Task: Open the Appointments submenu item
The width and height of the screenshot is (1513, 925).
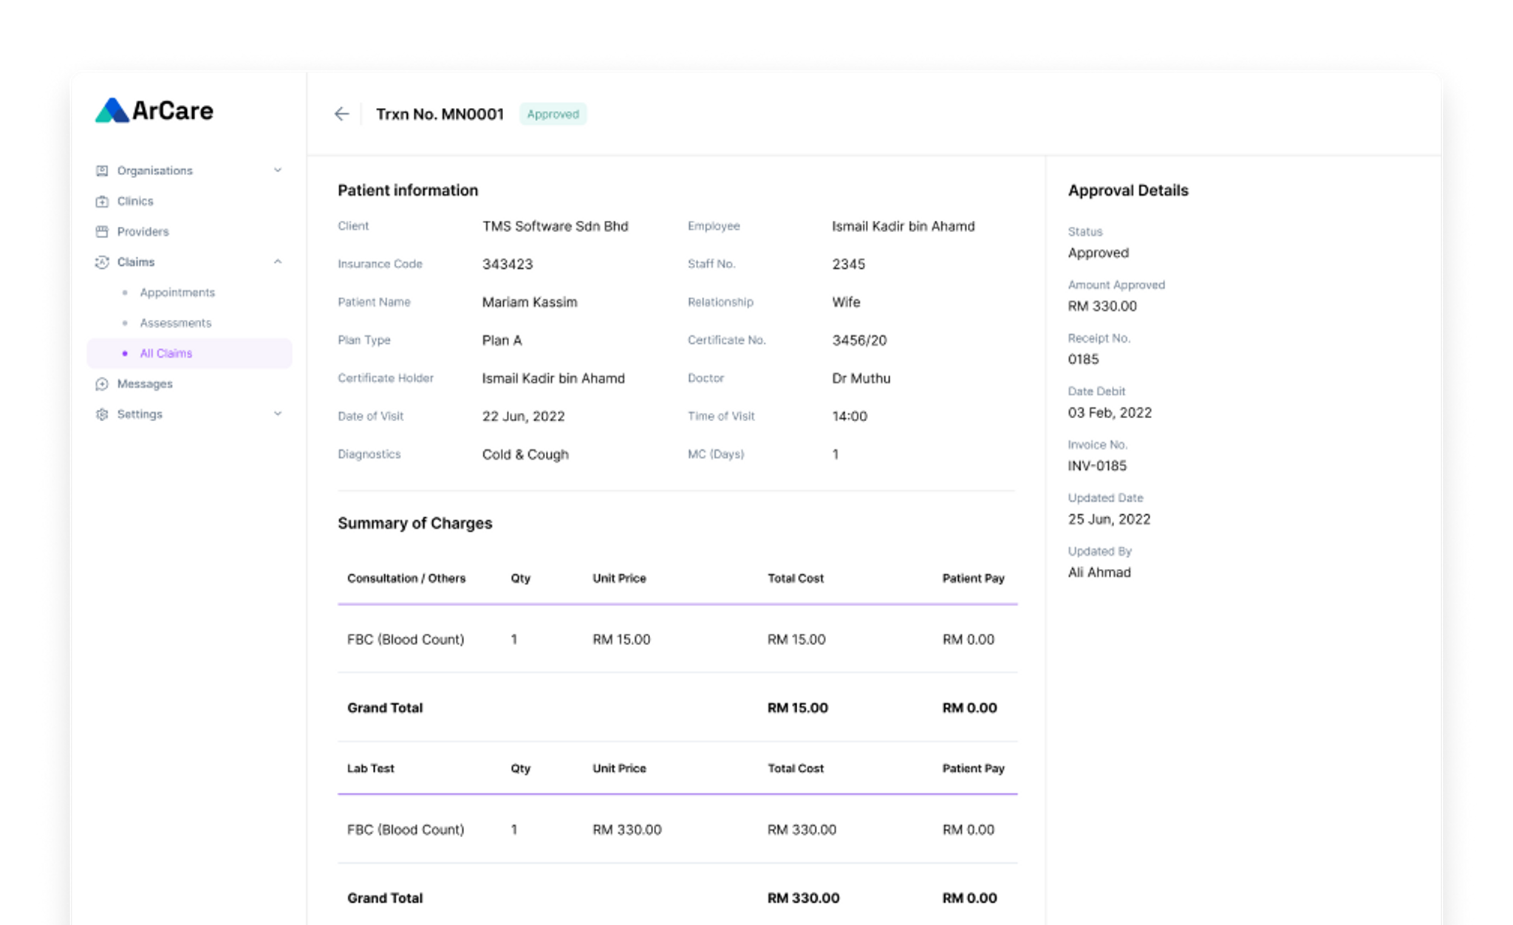Action: pyautogui.click(x=177, y=293)
